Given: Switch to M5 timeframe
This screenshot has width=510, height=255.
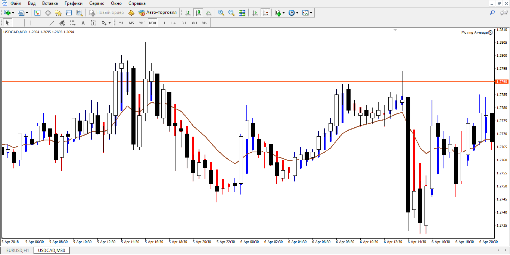Looking at the screenshot, I should tap(131, 23).
